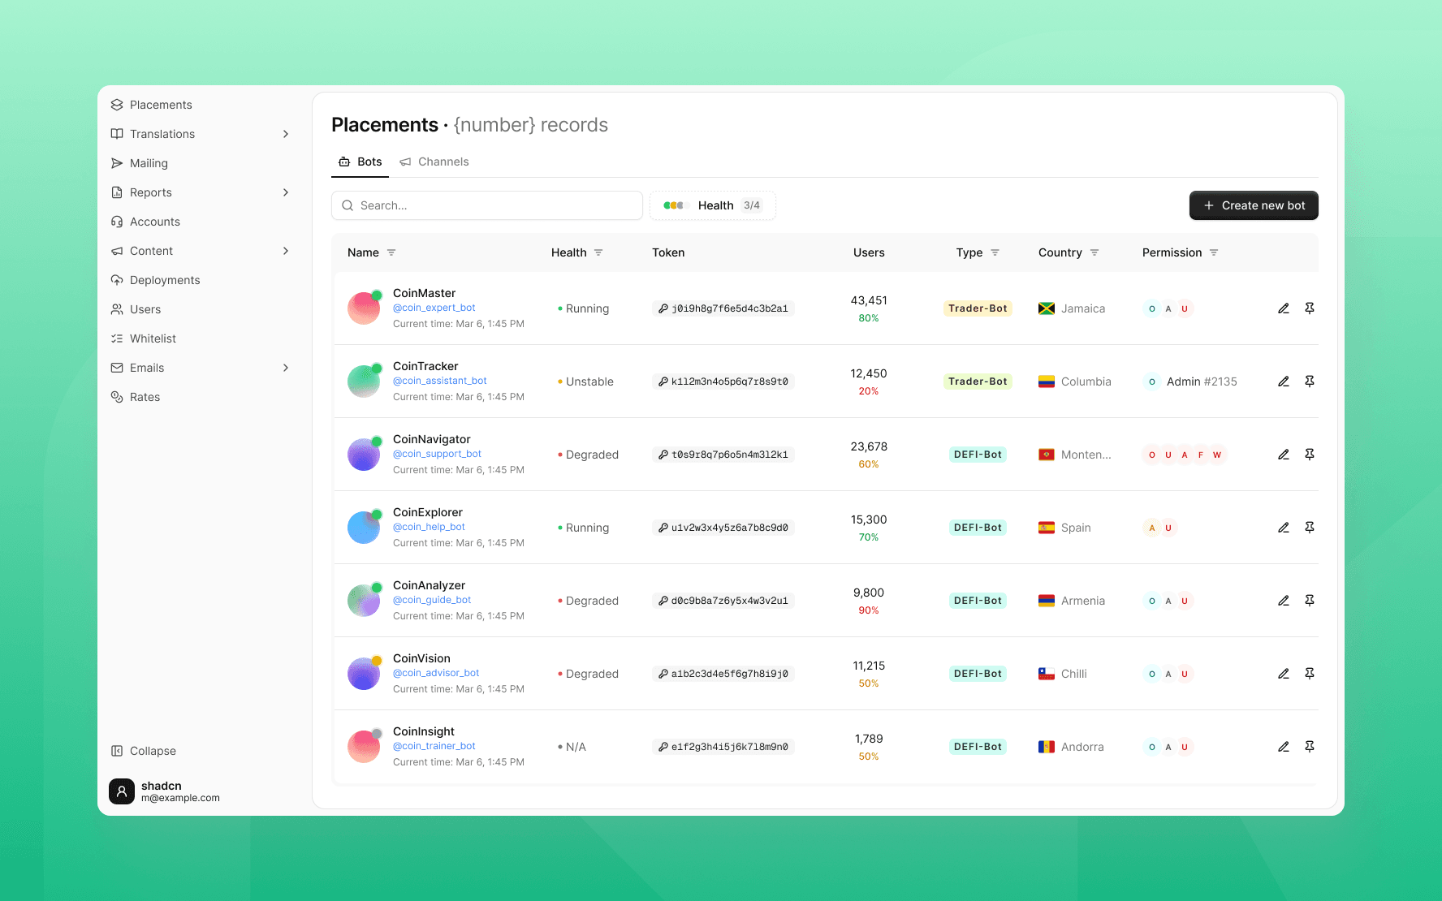This screenshot has width=1442, height=901.
Task: Open the Rates sidebar item
Action: tap(145, 397)
